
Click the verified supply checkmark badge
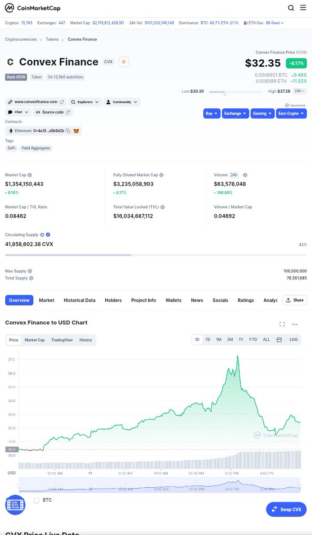point(48,235)
